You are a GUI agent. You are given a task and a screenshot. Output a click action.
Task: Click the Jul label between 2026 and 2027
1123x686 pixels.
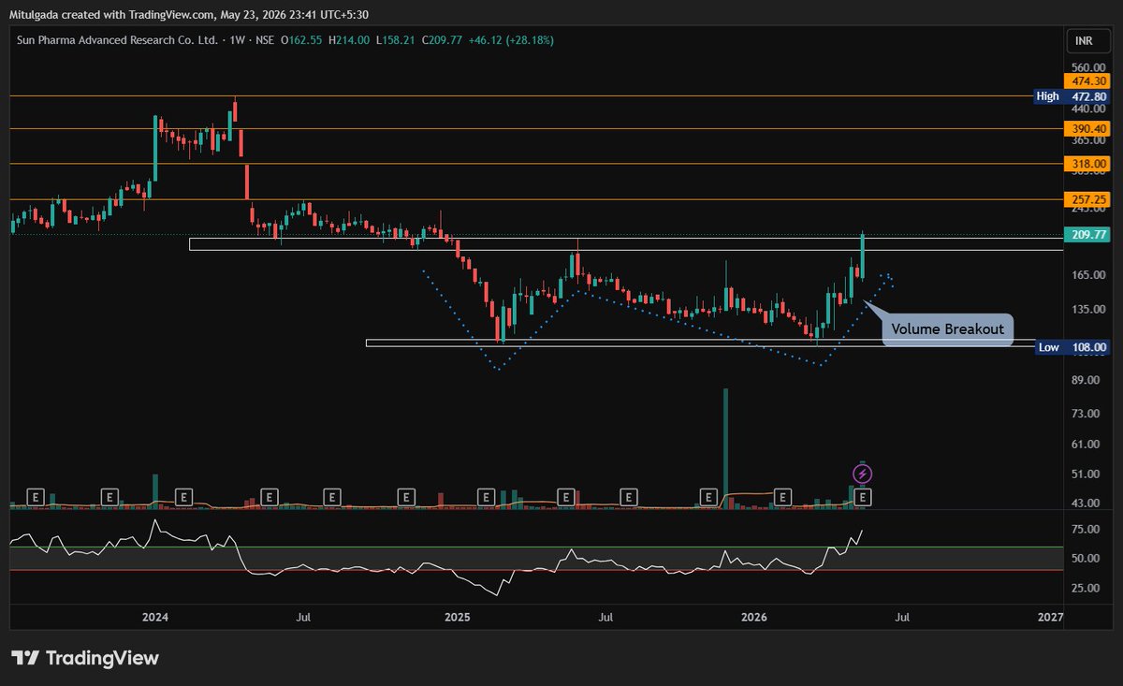click(903, 618)
